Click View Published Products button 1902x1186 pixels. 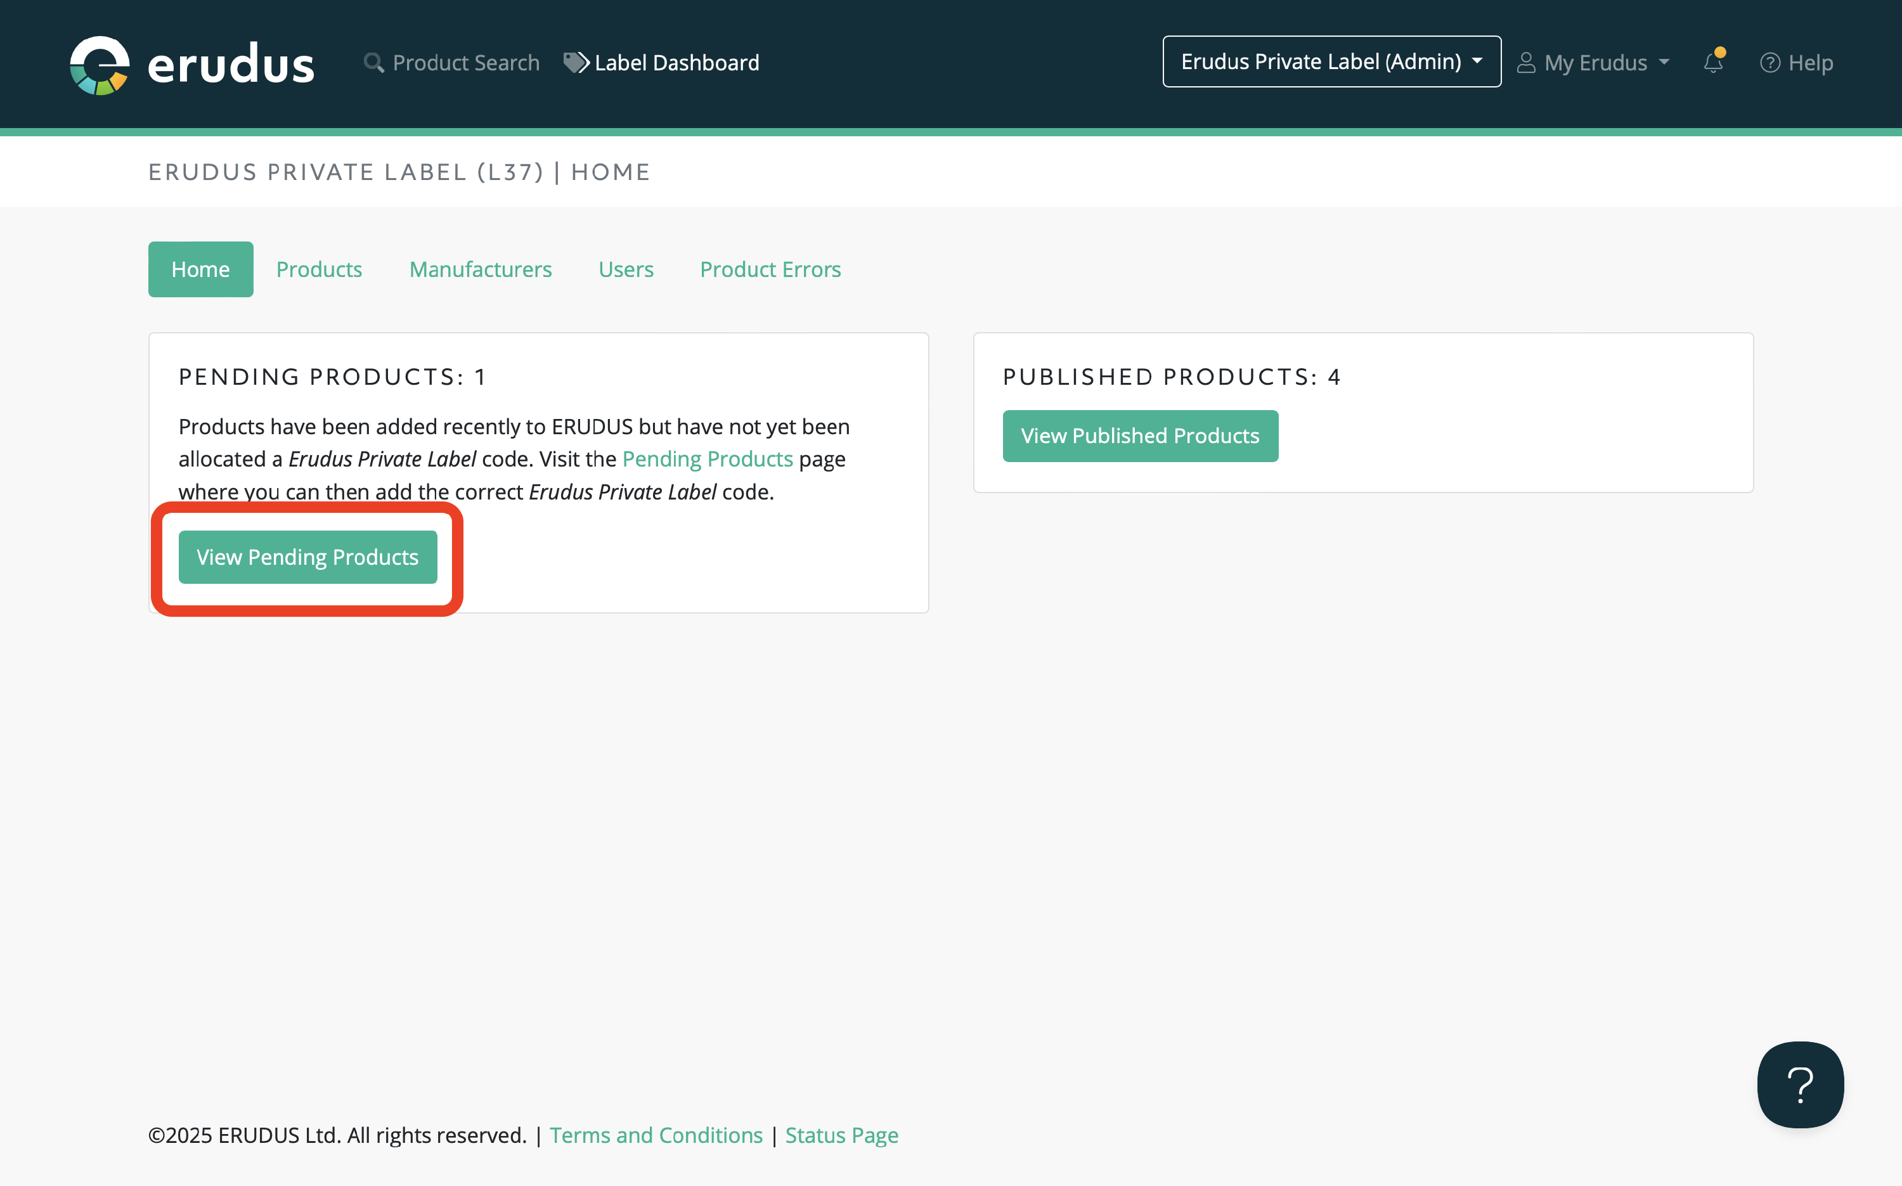point(1140,436)
